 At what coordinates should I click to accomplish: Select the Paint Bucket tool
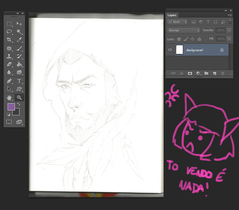(19, 64)
